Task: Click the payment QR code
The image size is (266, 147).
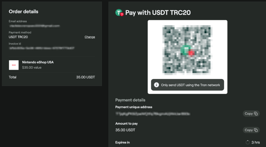Action: pyautogui.click(x=187, y=50)
